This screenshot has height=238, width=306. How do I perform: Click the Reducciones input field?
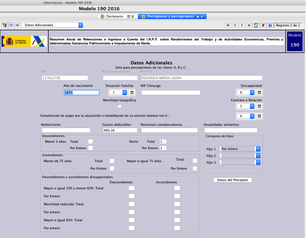click(x=66, y=130)
